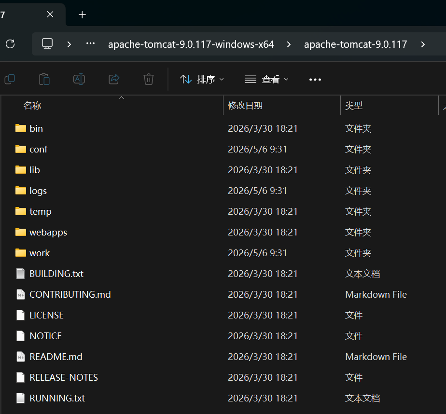Select the file name webapps
This screenshot has width=446, height=414.
click(x=48, y=232)
